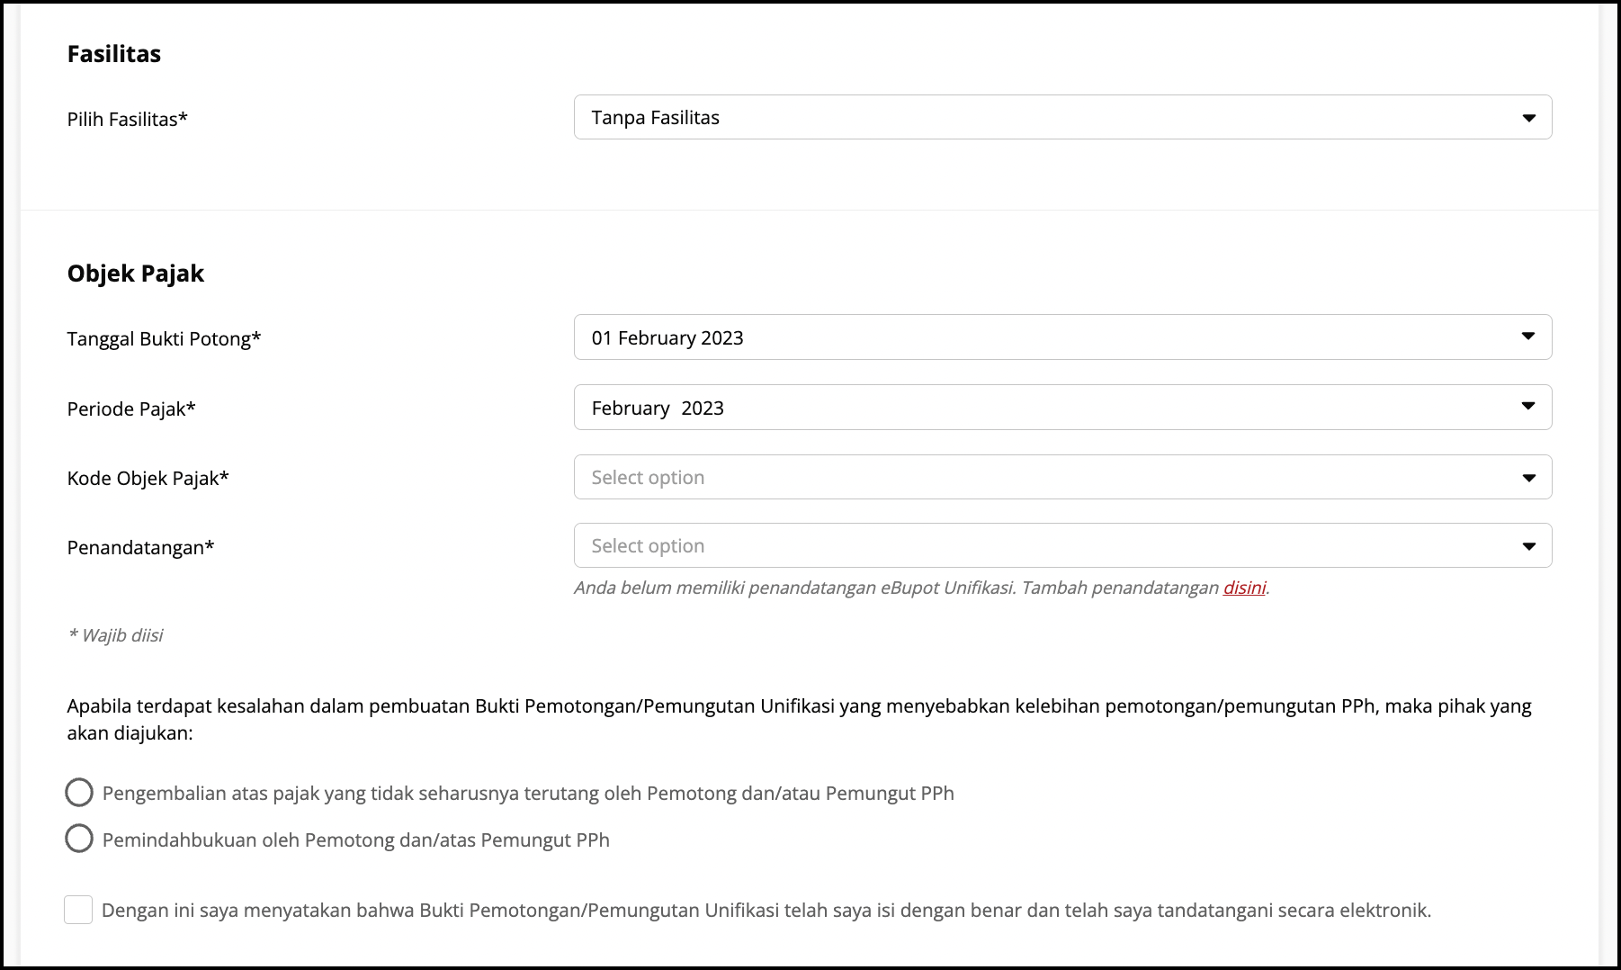
Task: Click the Periode Pajak dropdown arrow icon
Action: (1527, 407)
